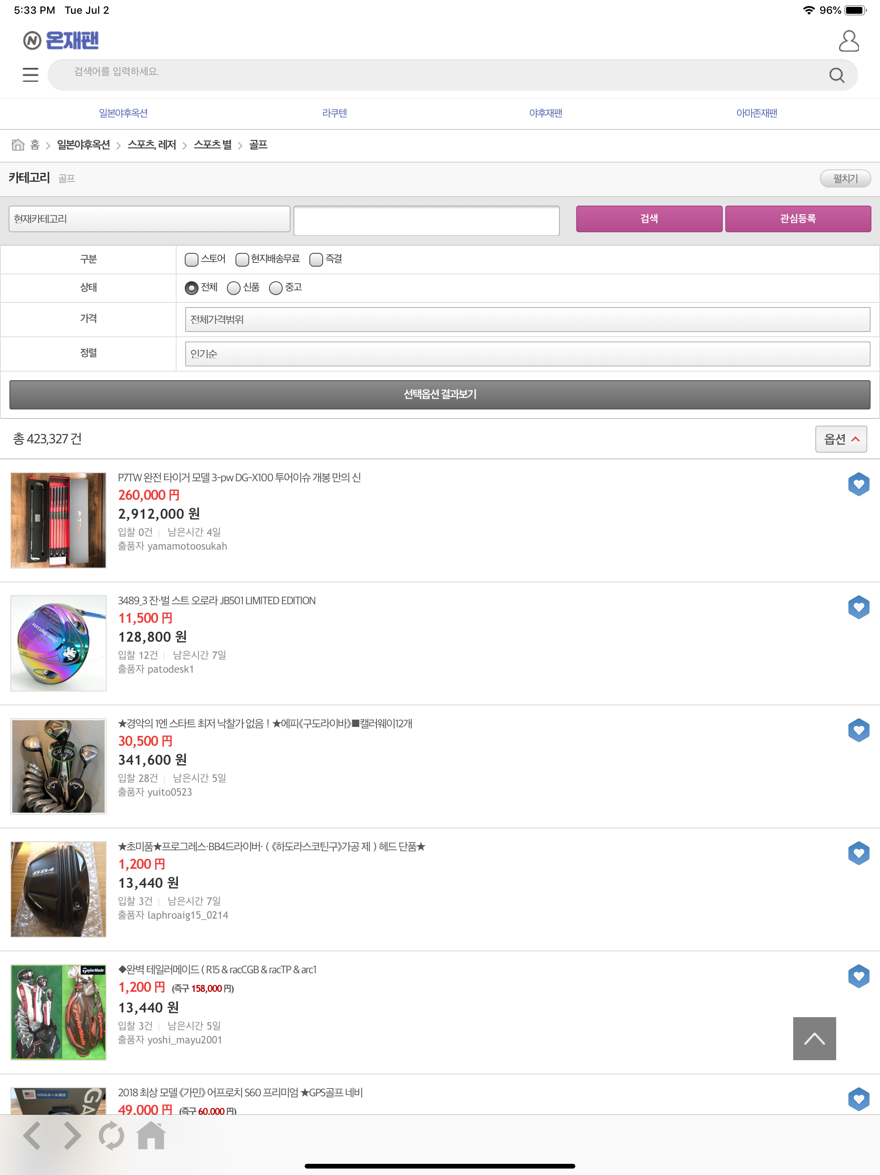Image resolution: width=880 pixels, height=1175 pixels.
Task: Open 스포츠, 레저 breadcrumb link
Action: coord(152,145)
